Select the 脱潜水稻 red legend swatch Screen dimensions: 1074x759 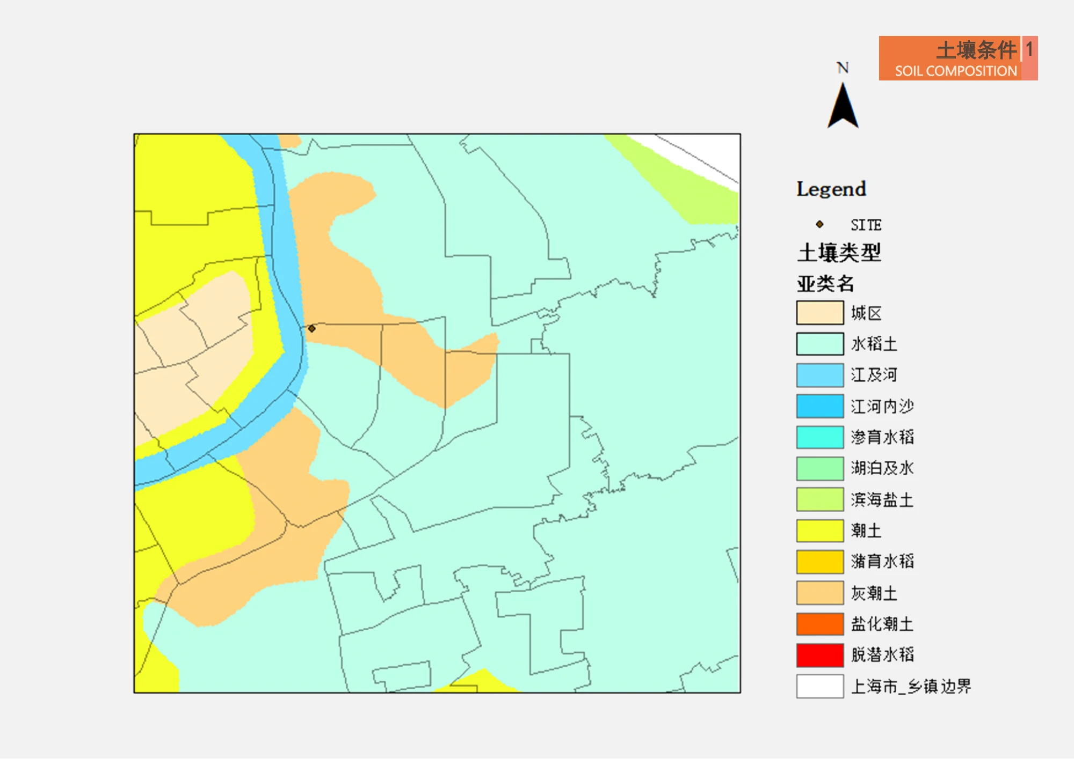(x=820, y=655)
